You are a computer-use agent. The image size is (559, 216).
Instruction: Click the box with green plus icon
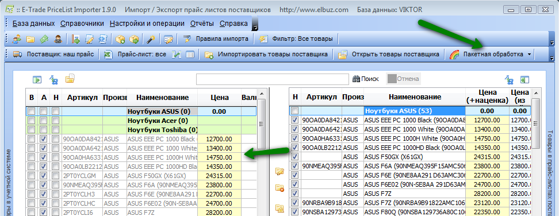(x=120, y=39)
